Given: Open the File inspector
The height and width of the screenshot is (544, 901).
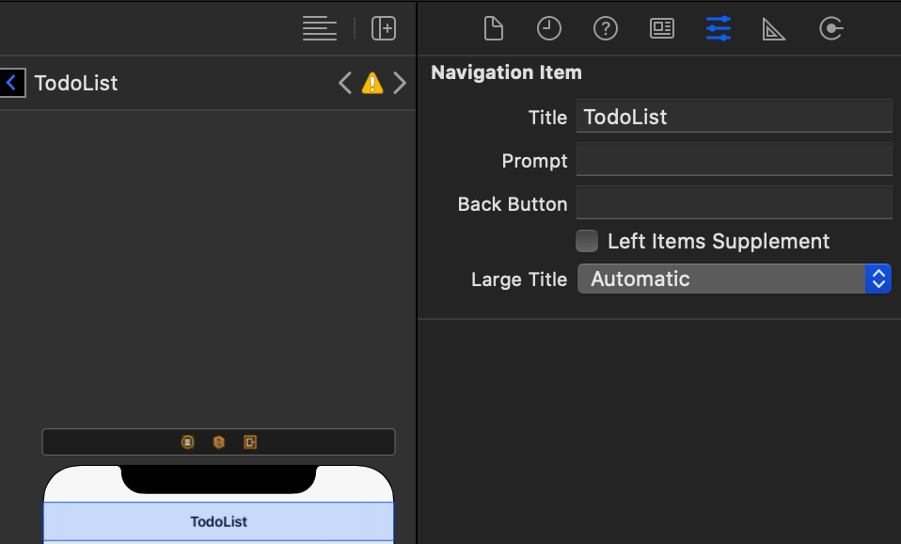Looking at the screenshot, I should coord(494,28).
